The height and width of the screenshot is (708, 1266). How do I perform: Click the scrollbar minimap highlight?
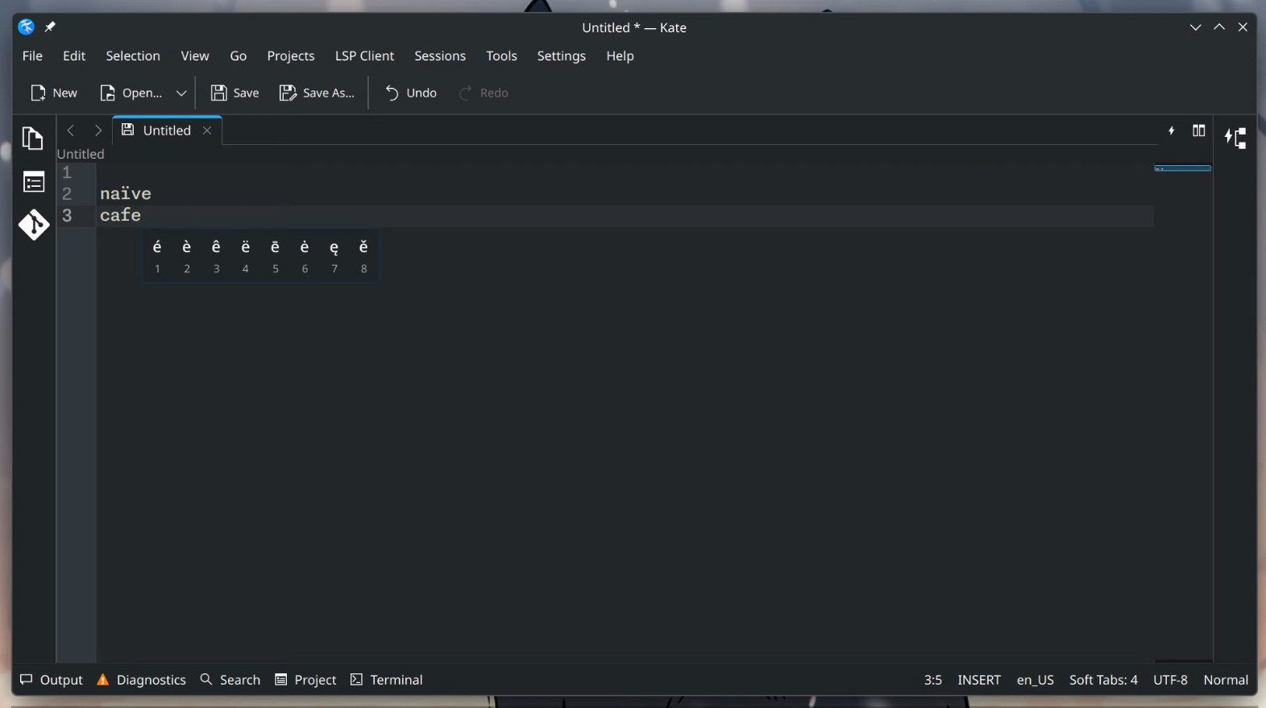pos(1182,168)
